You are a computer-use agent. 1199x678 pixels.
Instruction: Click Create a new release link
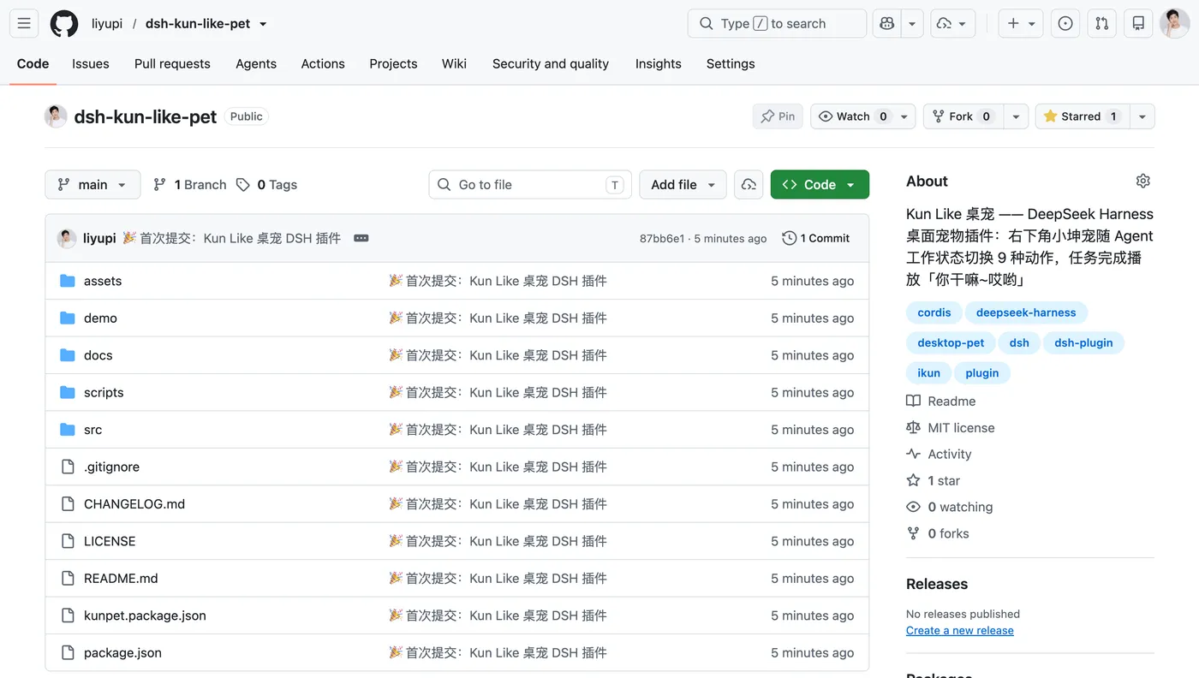coord(960,631)
